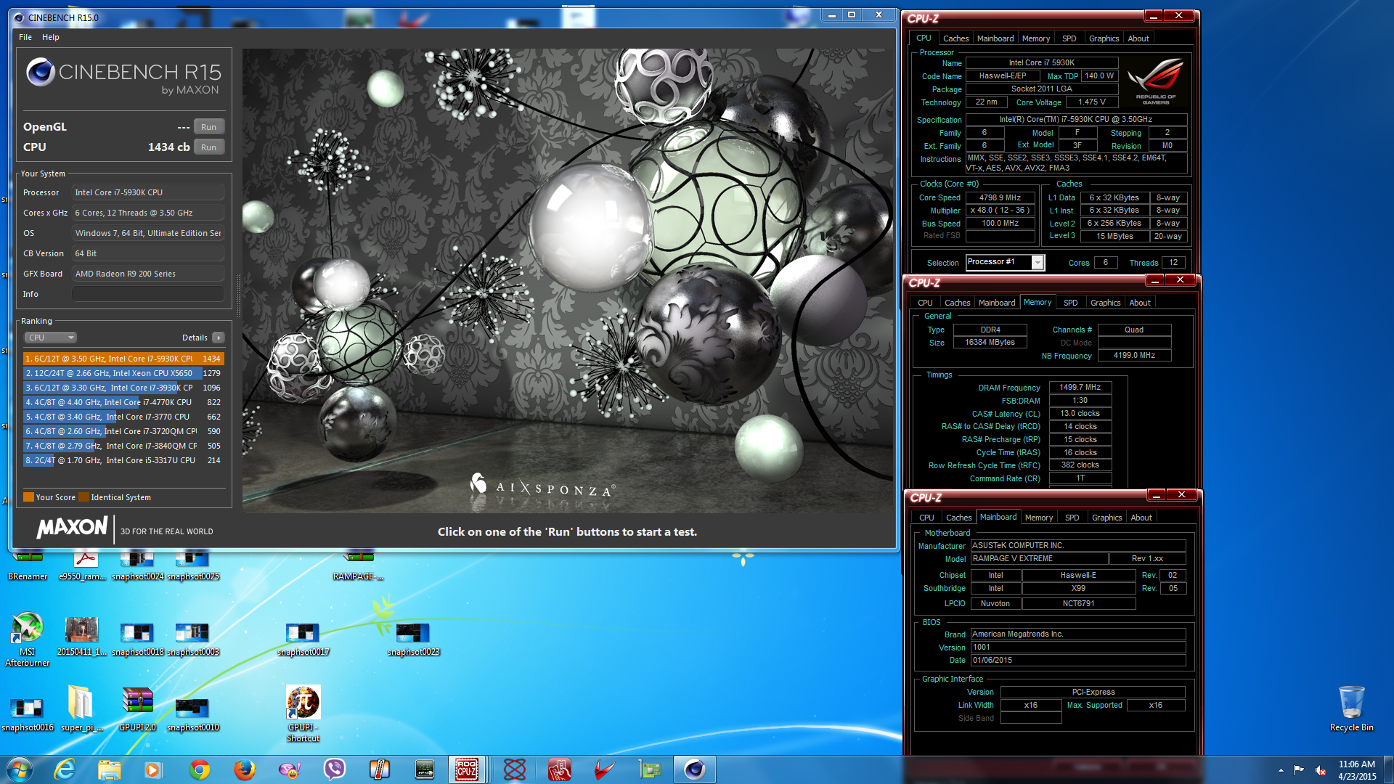
Task: Open BRenamer desktop icon
Action: (28, 567)
